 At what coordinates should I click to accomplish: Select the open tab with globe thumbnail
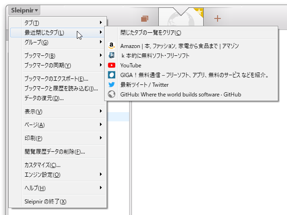tap(181, 18)
